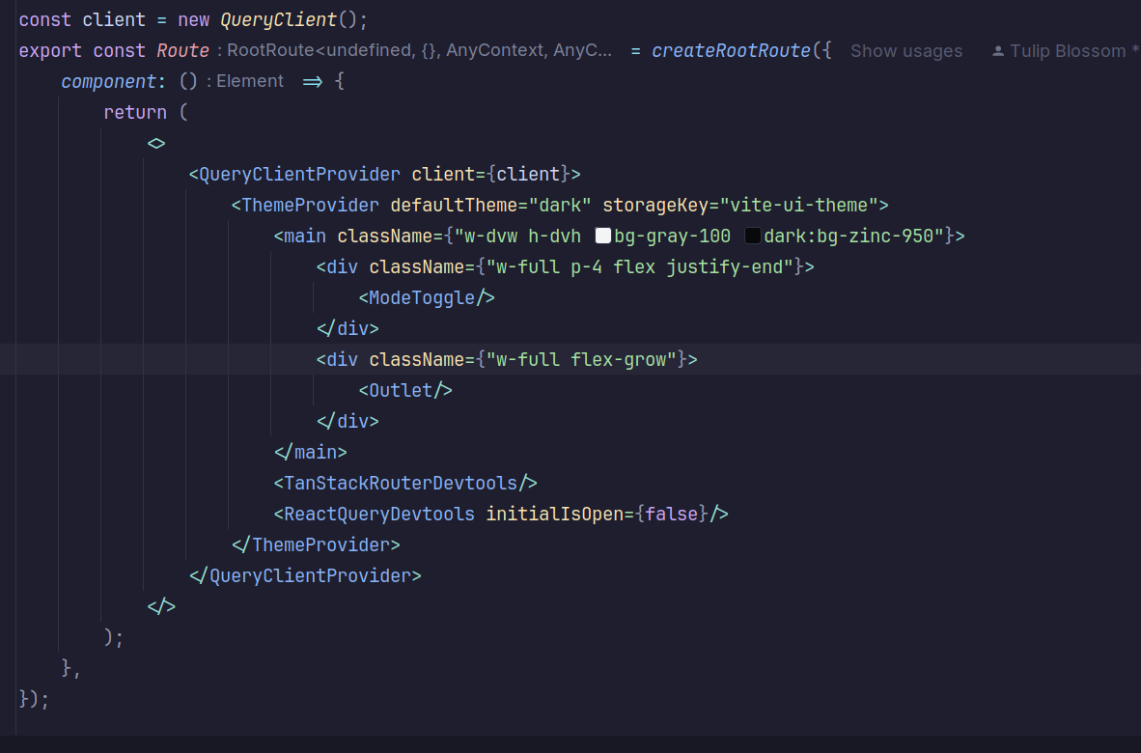Click the h-dvh class name
Image resolution: width=1141 pixels, height=753 pixels.
pos(554,236)
